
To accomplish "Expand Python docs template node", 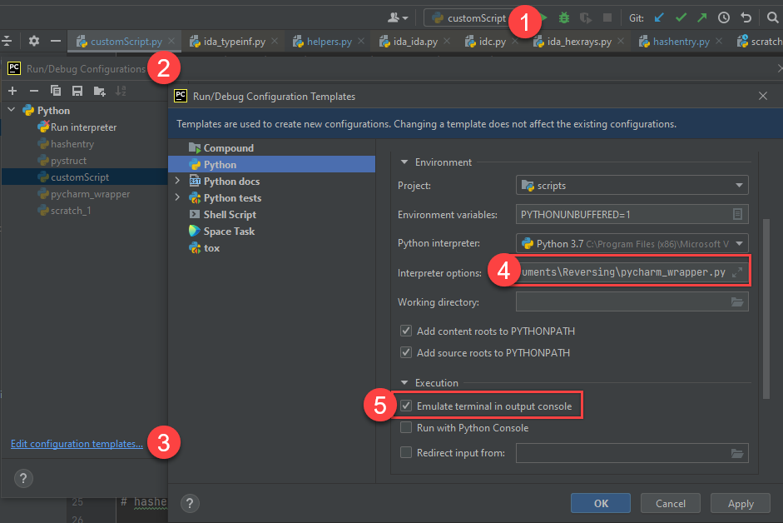I will 177,181.
